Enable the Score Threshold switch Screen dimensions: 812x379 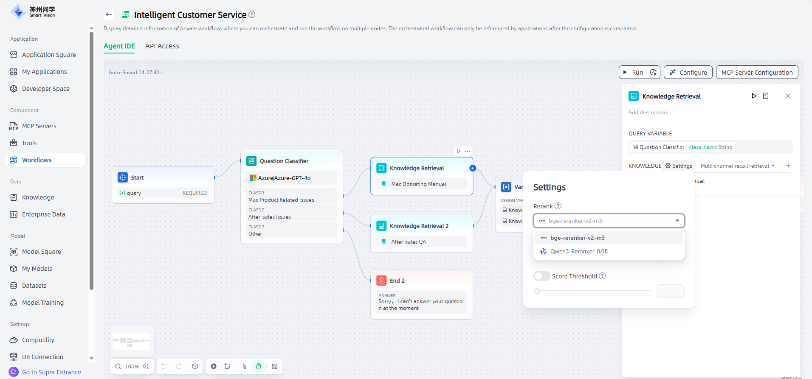pos(541,276)
